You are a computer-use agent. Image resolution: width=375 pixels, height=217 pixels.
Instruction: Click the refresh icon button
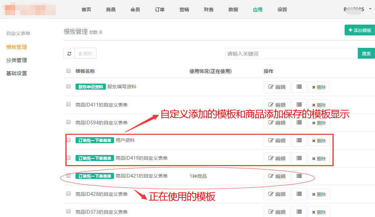coord(69,54)
